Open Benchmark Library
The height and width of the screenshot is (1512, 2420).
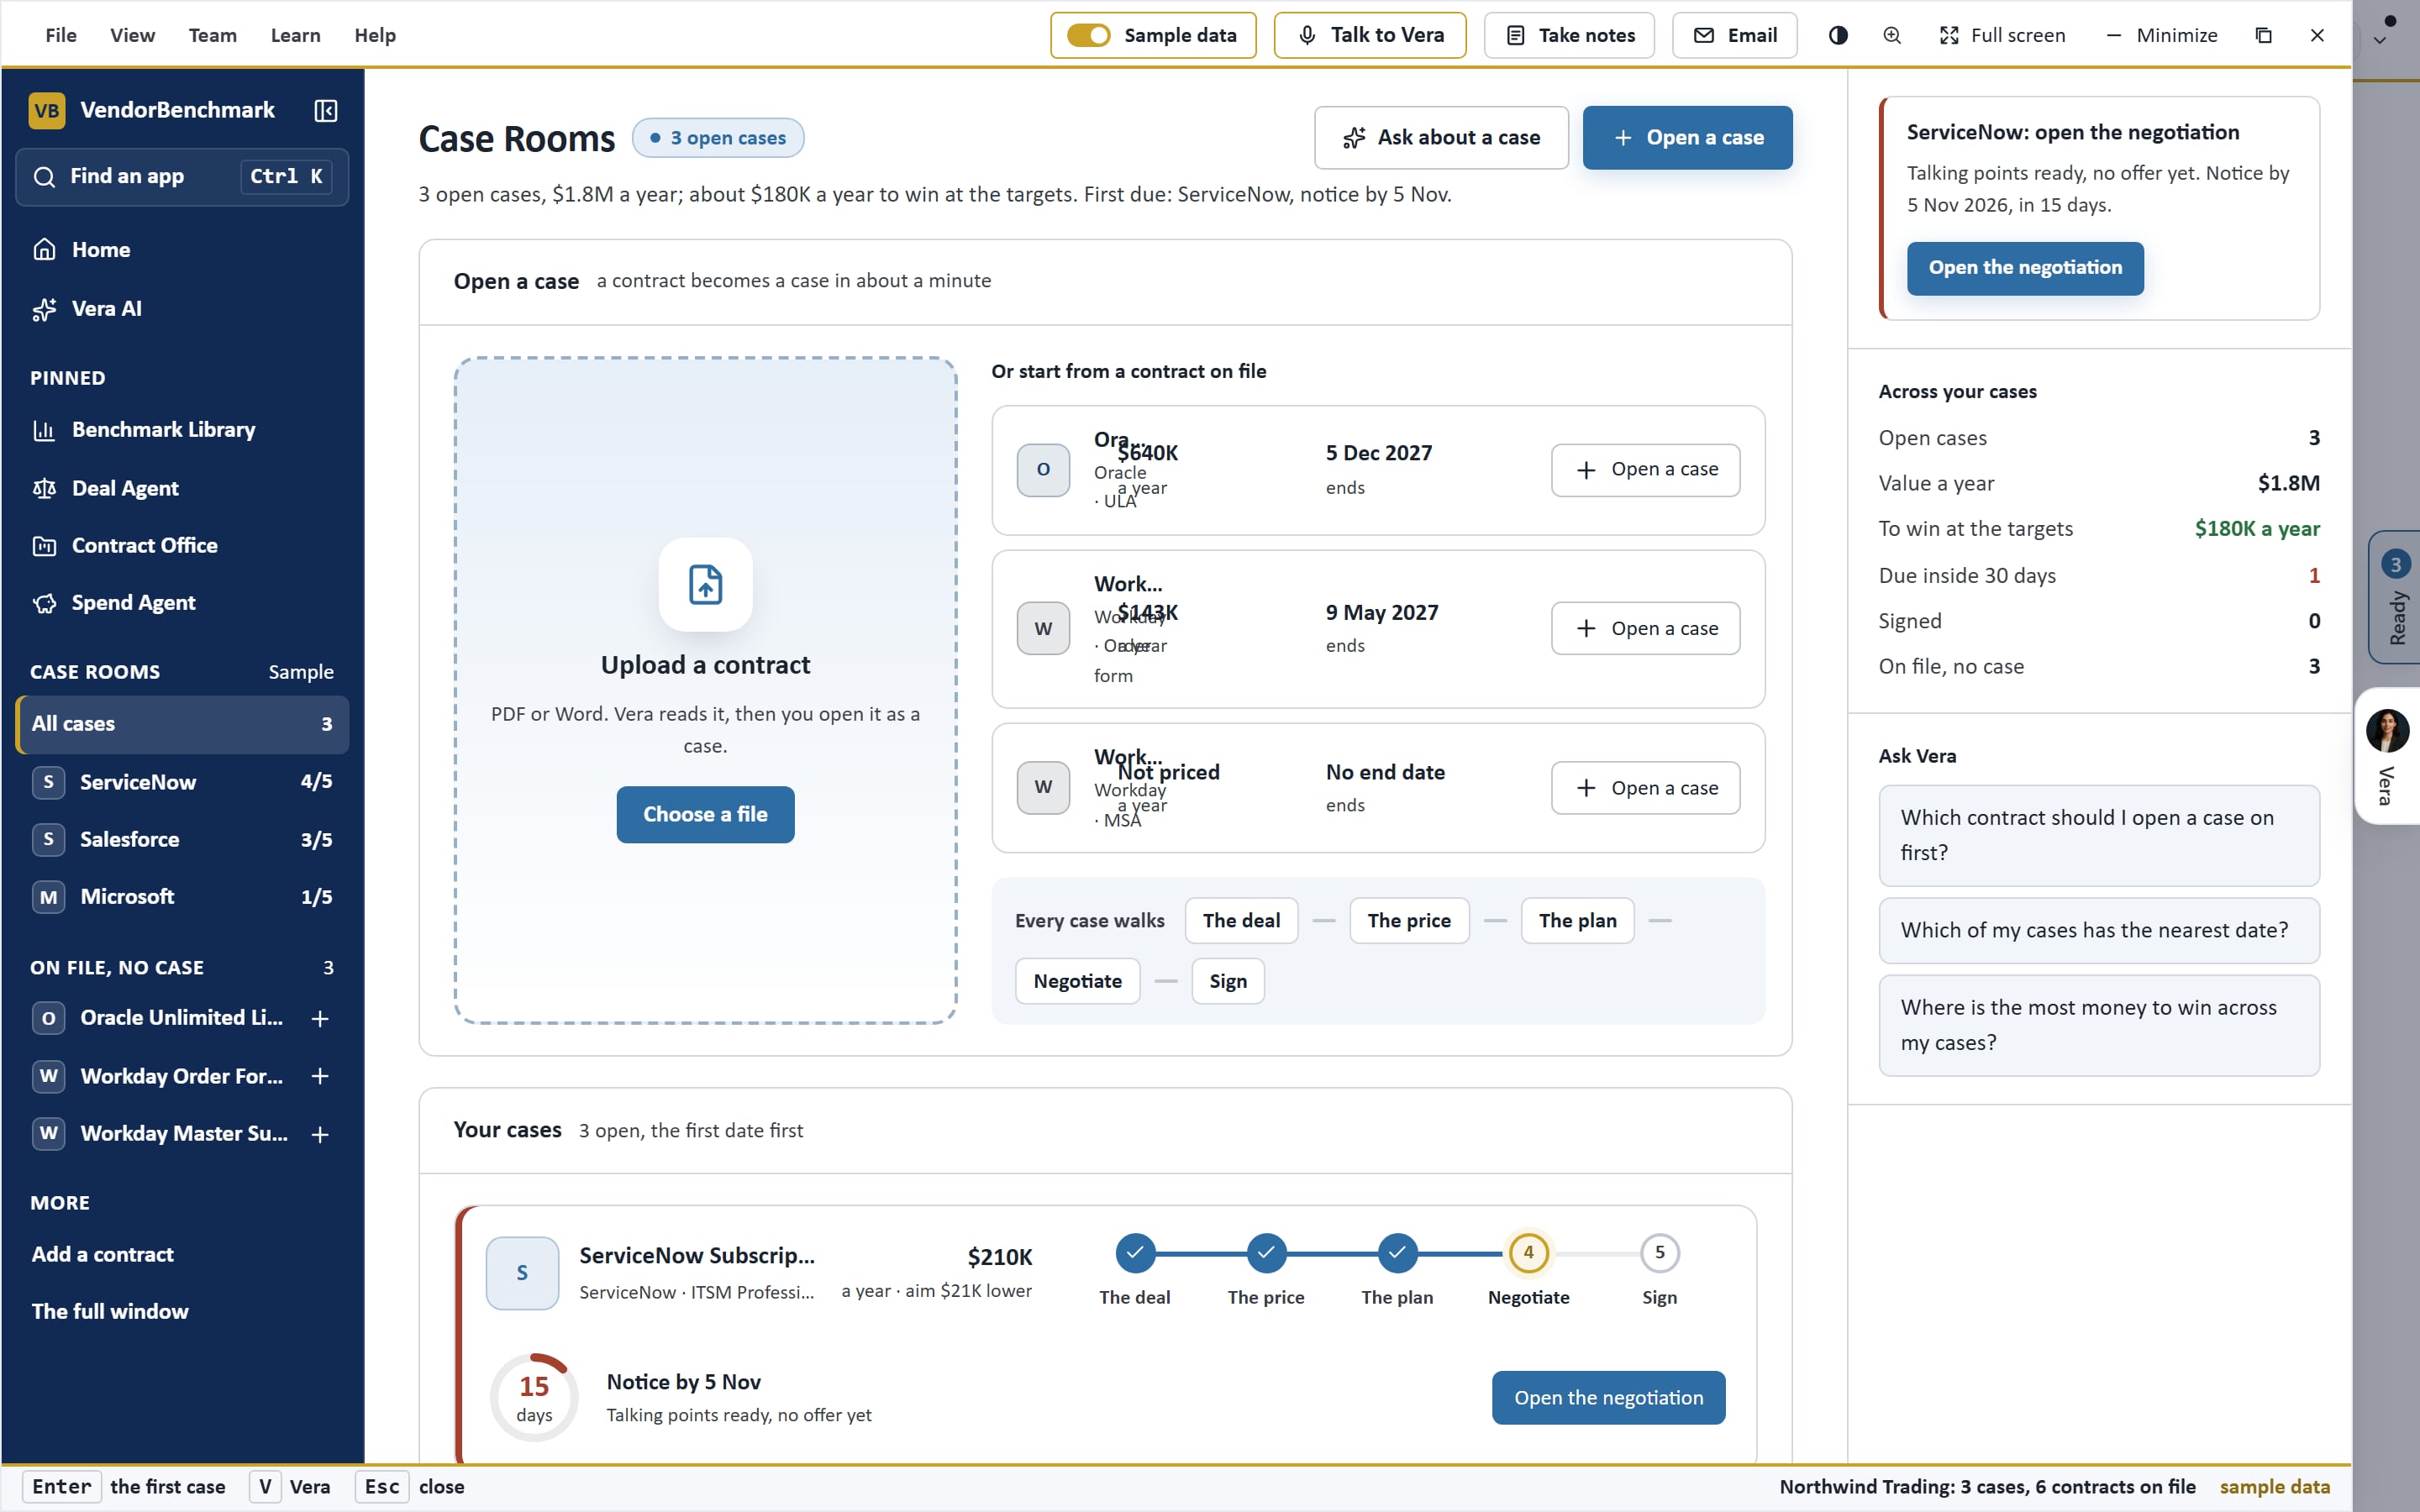point(182,430)
